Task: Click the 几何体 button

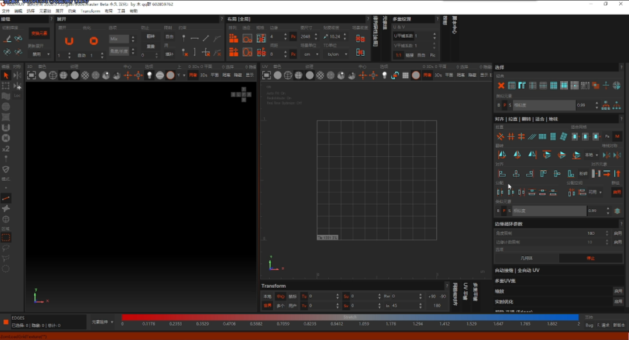Action: pos(526,258)
